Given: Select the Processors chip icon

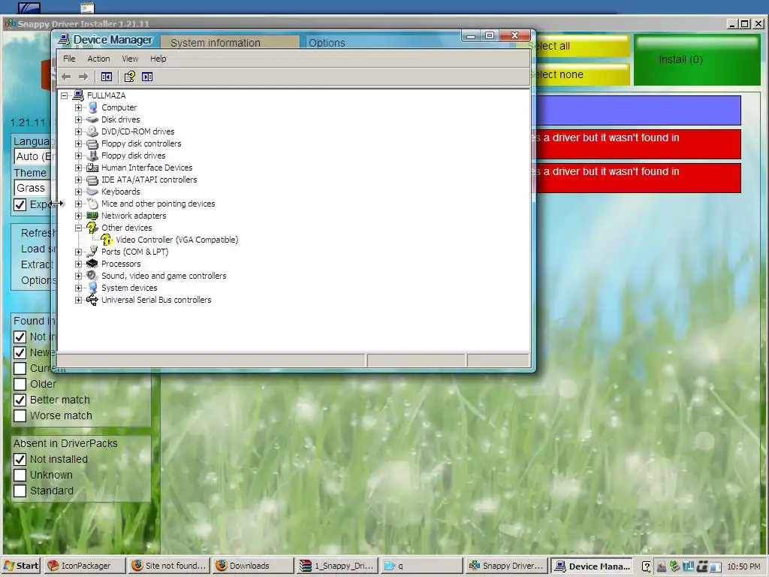Looking at the screenshot, I should pos(92,264).
